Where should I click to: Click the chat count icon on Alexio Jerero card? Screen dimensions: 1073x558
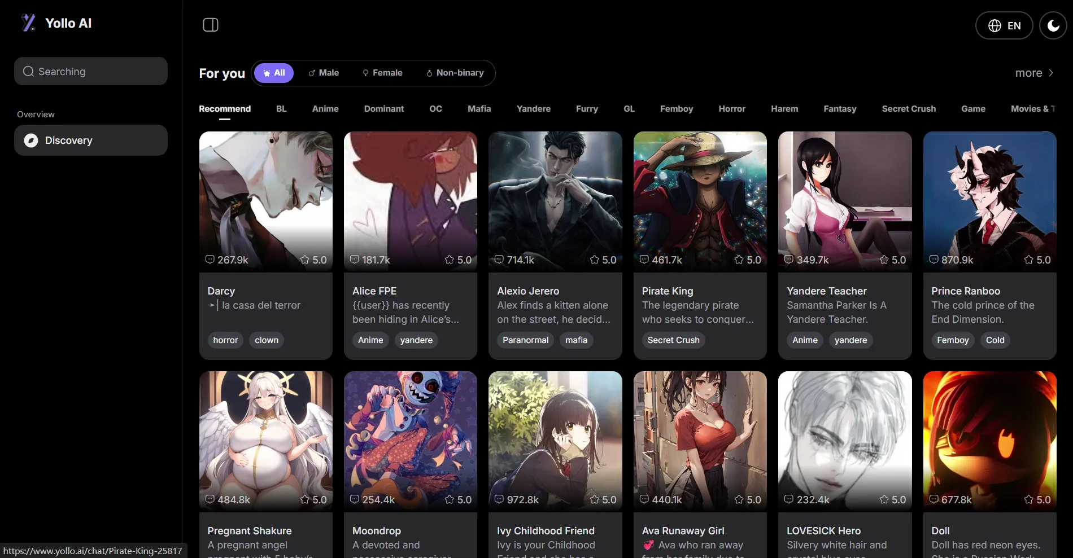point(499,260)
